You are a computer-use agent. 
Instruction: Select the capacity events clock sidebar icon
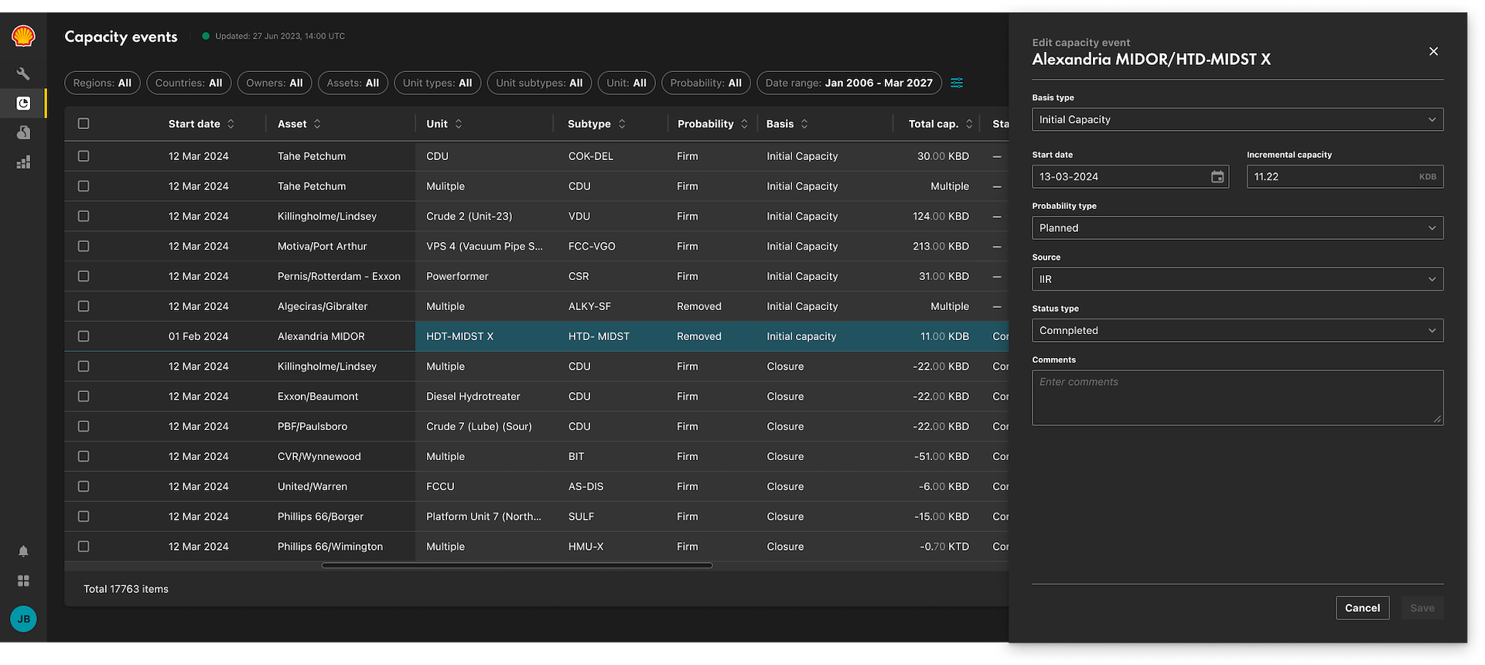pyautogui.click(x=23, y=103)
